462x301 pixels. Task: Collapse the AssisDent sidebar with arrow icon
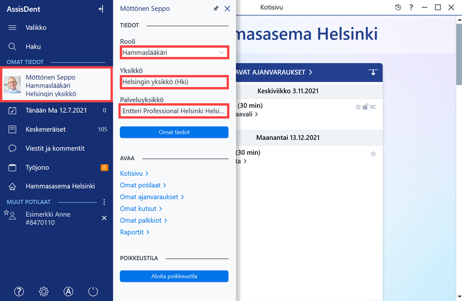tap(101, 9)
